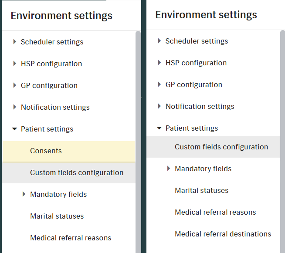
Task: Expand Mandatory fields in right panel
Action: (169, 169)
